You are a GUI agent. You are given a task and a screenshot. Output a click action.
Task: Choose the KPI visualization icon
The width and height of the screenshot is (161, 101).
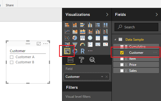point(106,44)
